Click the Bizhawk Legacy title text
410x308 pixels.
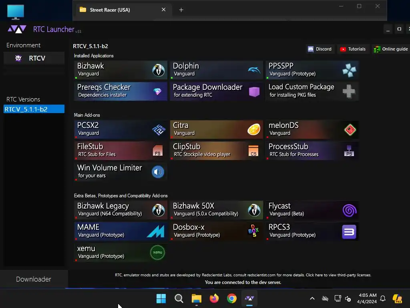pyautogui.click(x=103, y=206)
